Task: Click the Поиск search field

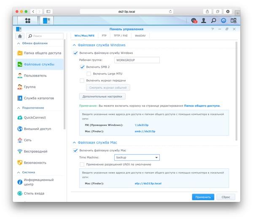Action: pyautogui.click(x=45, y=36)
